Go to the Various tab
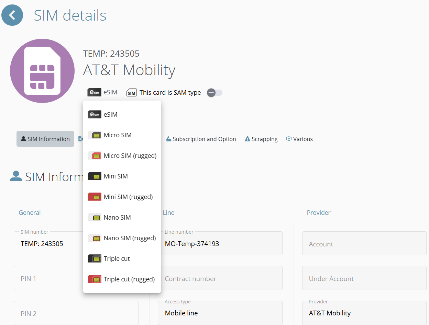The image size is (429, 325). pyautogui.click(x=299, y=139)
